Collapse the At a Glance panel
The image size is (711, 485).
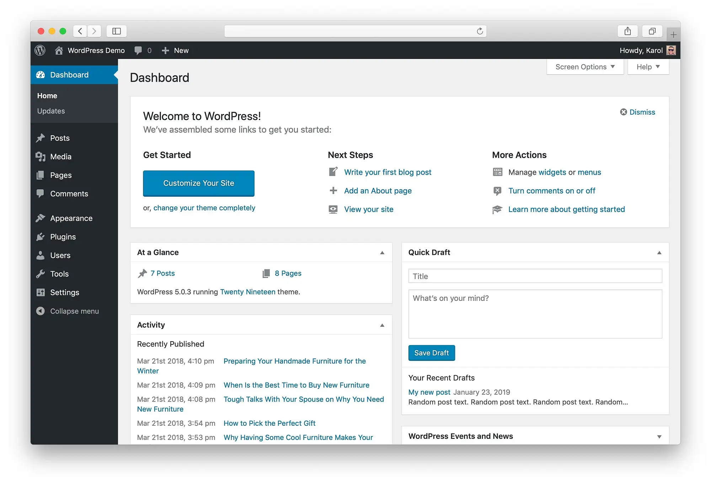coord(382,252)
